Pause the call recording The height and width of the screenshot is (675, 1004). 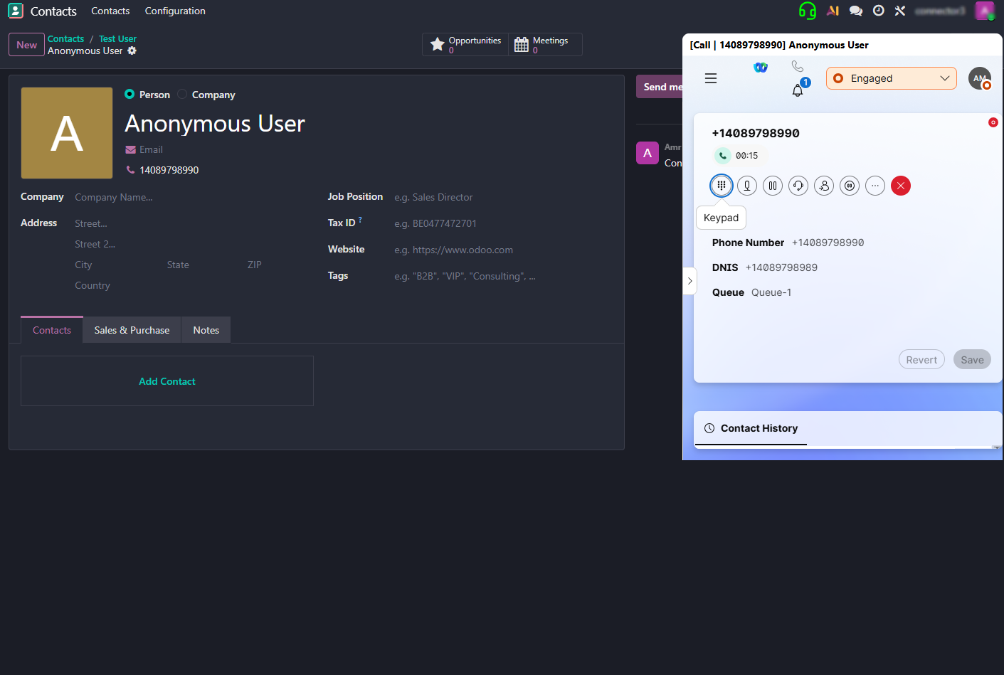849,186
